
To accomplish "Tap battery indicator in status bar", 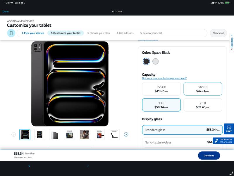I will [x=227, y=3].
